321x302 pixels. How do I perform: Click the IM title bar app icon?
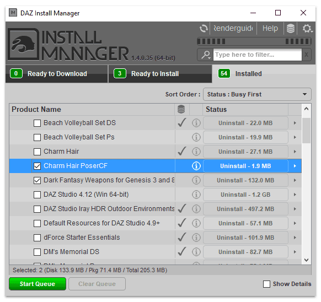point(13,13)
